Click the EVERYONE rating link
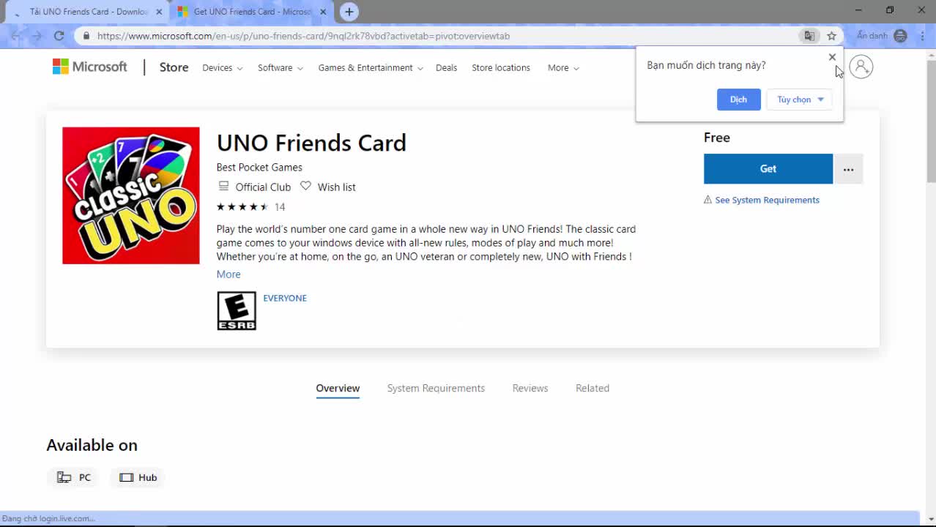This screenshot has height=527, width=936. 285,298
